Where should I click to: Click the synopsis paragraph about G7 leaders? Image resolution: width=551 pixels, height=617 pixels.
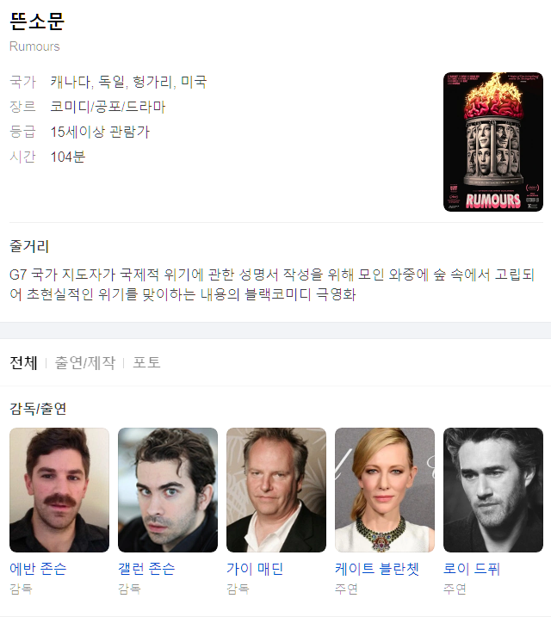click(x=271, y=284)
